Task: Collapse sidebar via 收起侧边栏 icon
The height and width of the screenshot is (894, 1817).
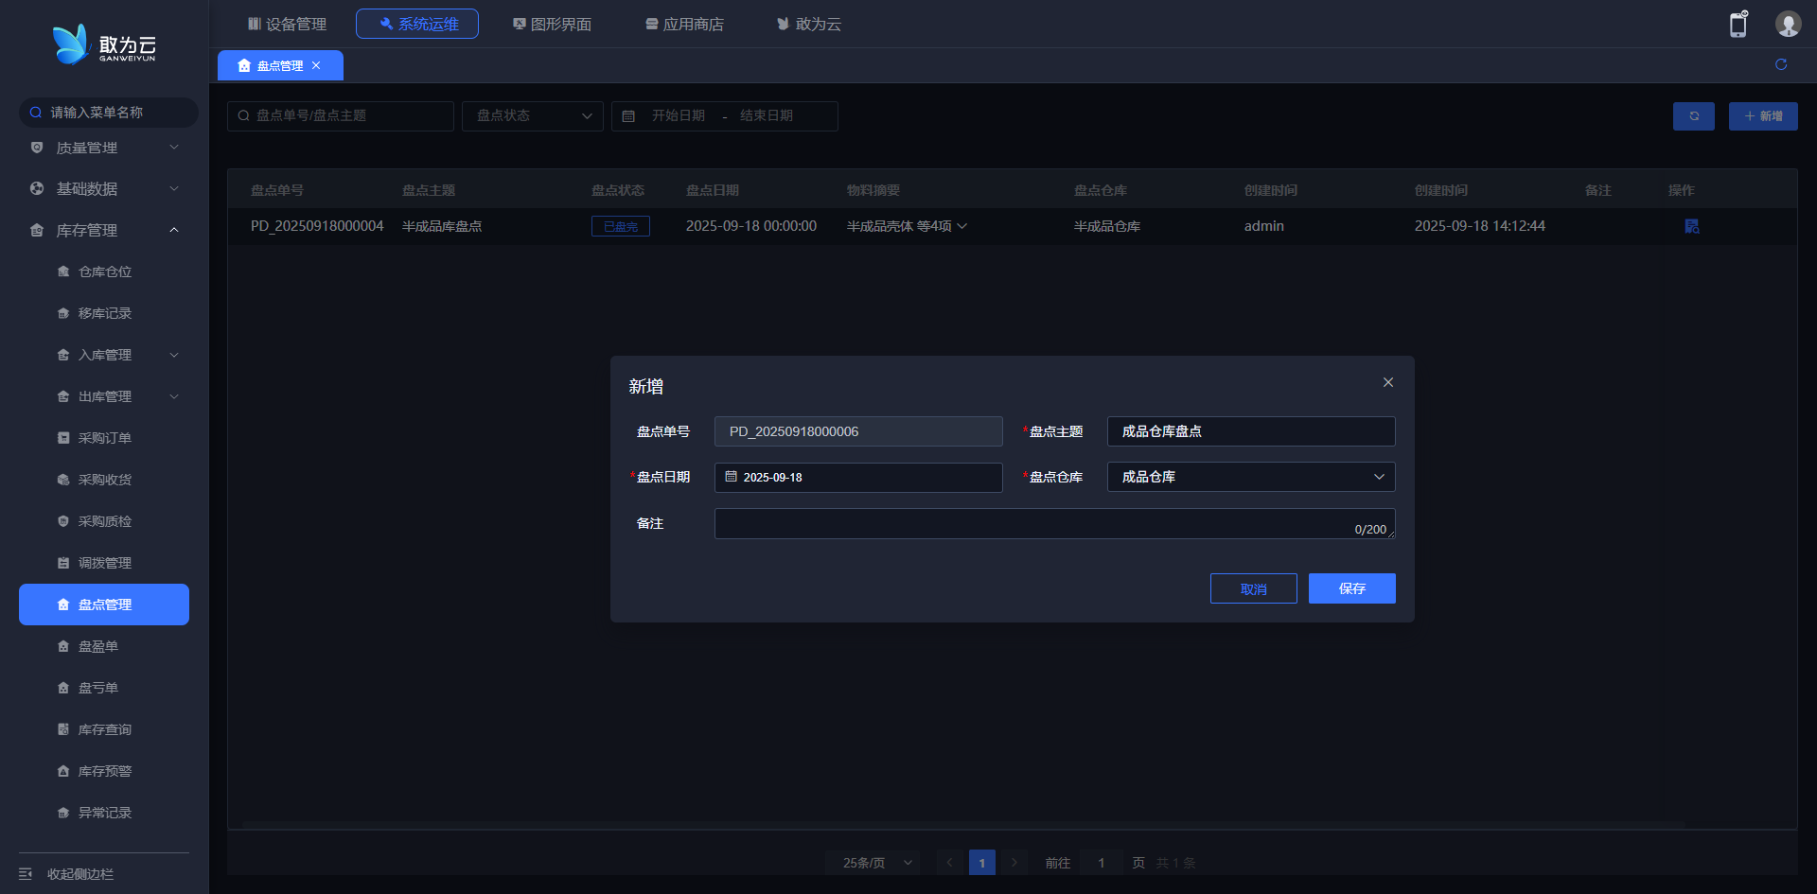Action: point(26,873)
